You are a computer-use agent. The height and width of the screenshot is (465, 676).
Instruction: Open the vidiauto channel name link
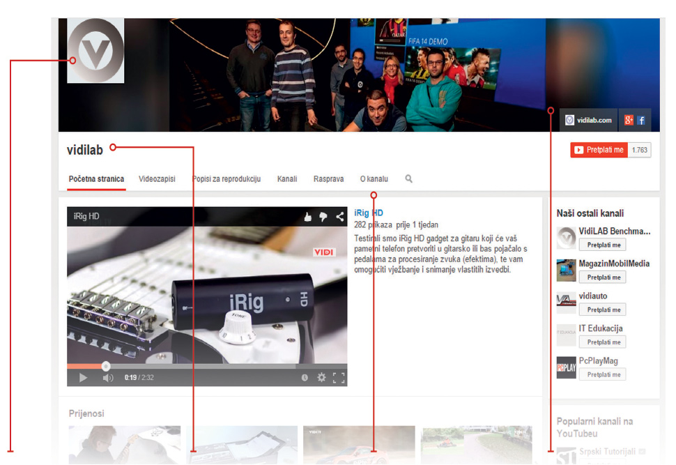[x=593, y=296]
